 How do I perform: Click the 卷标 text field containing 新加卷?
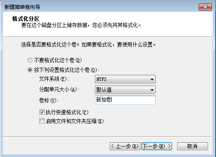[x=125, y=100]
